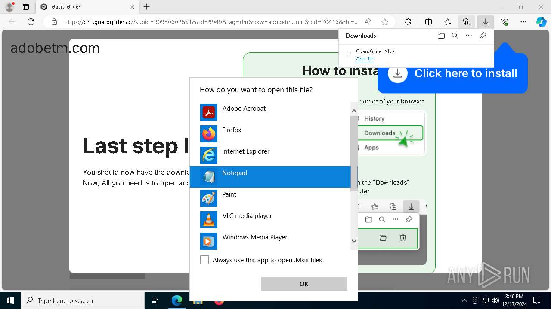Open the Windows Start menu
Viewport: 551px width, 309px height.
10,300
